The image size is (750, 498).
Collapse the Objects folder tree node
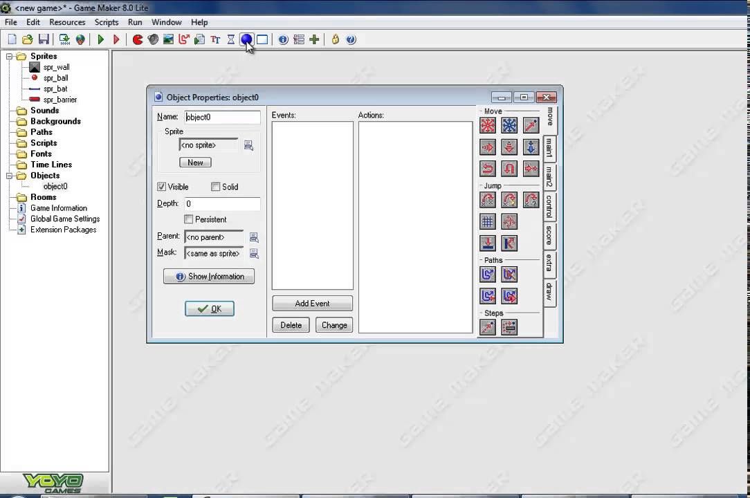click(9, 176)
